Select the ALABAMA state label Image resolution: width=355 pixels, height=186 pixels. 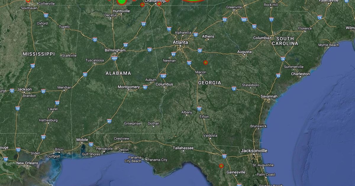click(x=118, y=73)
